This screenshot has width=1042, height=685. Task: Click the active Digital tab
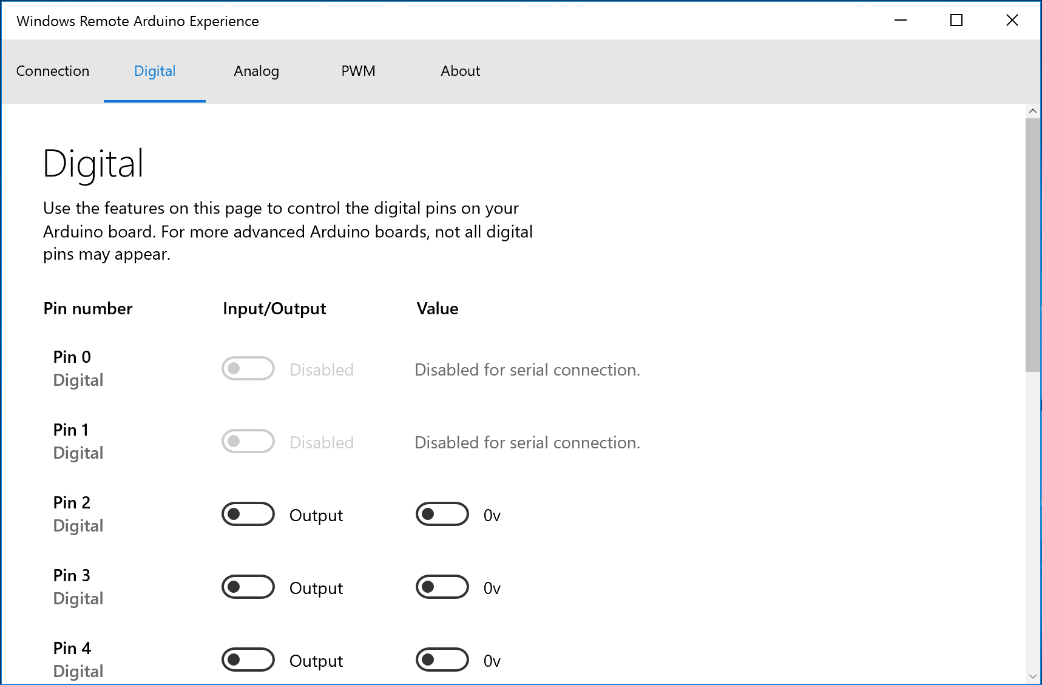tap(155, 71)
